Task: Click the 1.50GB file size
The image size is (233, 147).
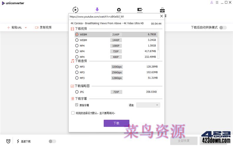Action: point(152,46)
